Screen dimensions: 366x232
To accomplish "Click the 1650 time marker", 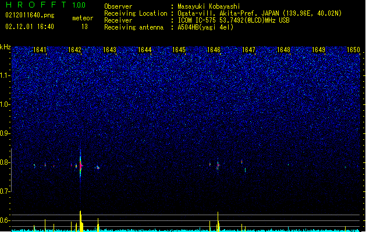I will (353, 50).
